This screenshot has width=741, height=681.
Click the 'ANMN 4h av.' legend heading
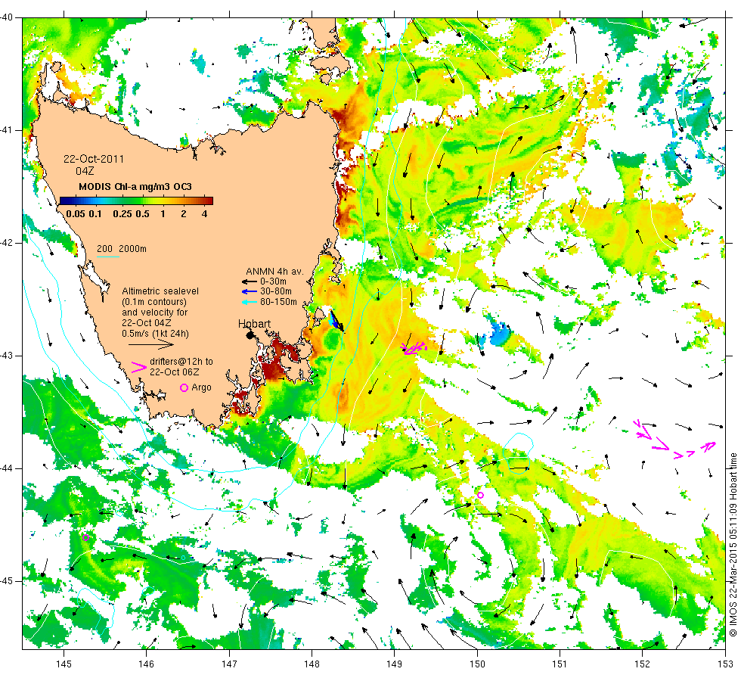coord(274,272)
